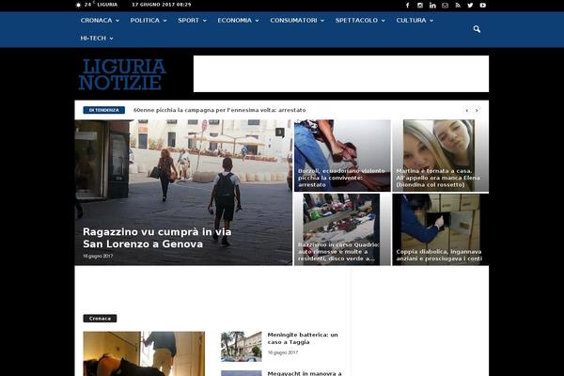Image resolution: width=564 pixels, height=376 pixels.
Task: Open the YouTube social icon
Action: click(x=483, y=6)
